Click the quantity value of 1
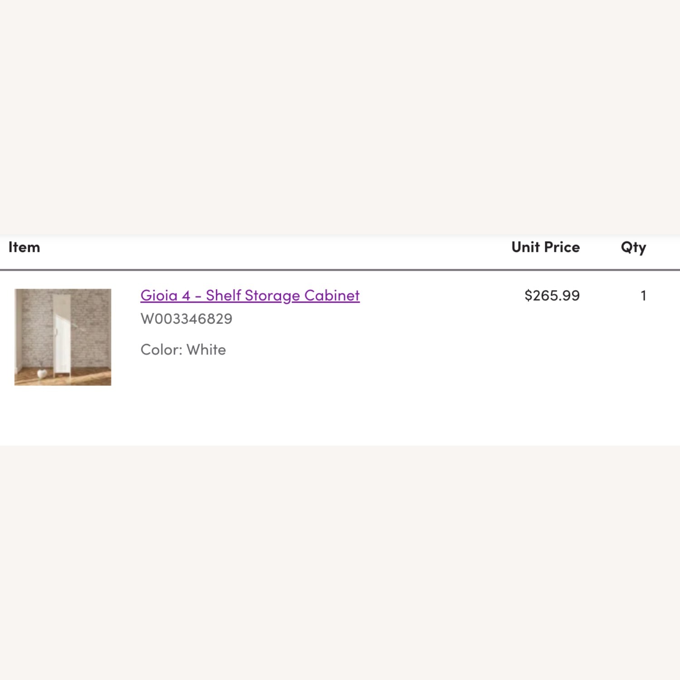 tap(644, 295)
